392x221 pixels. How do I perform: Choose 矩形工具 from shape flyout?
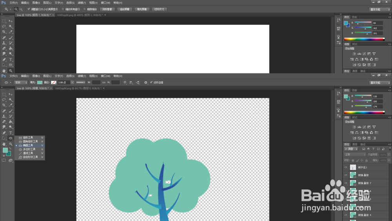pos(30,138)
